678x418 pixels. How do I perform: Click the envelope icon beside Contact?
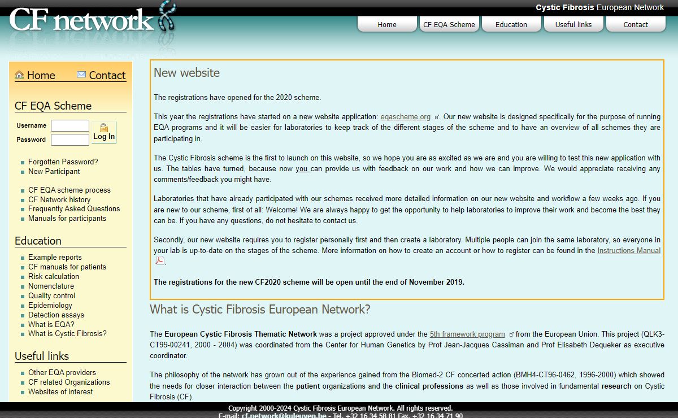point(81,75)
